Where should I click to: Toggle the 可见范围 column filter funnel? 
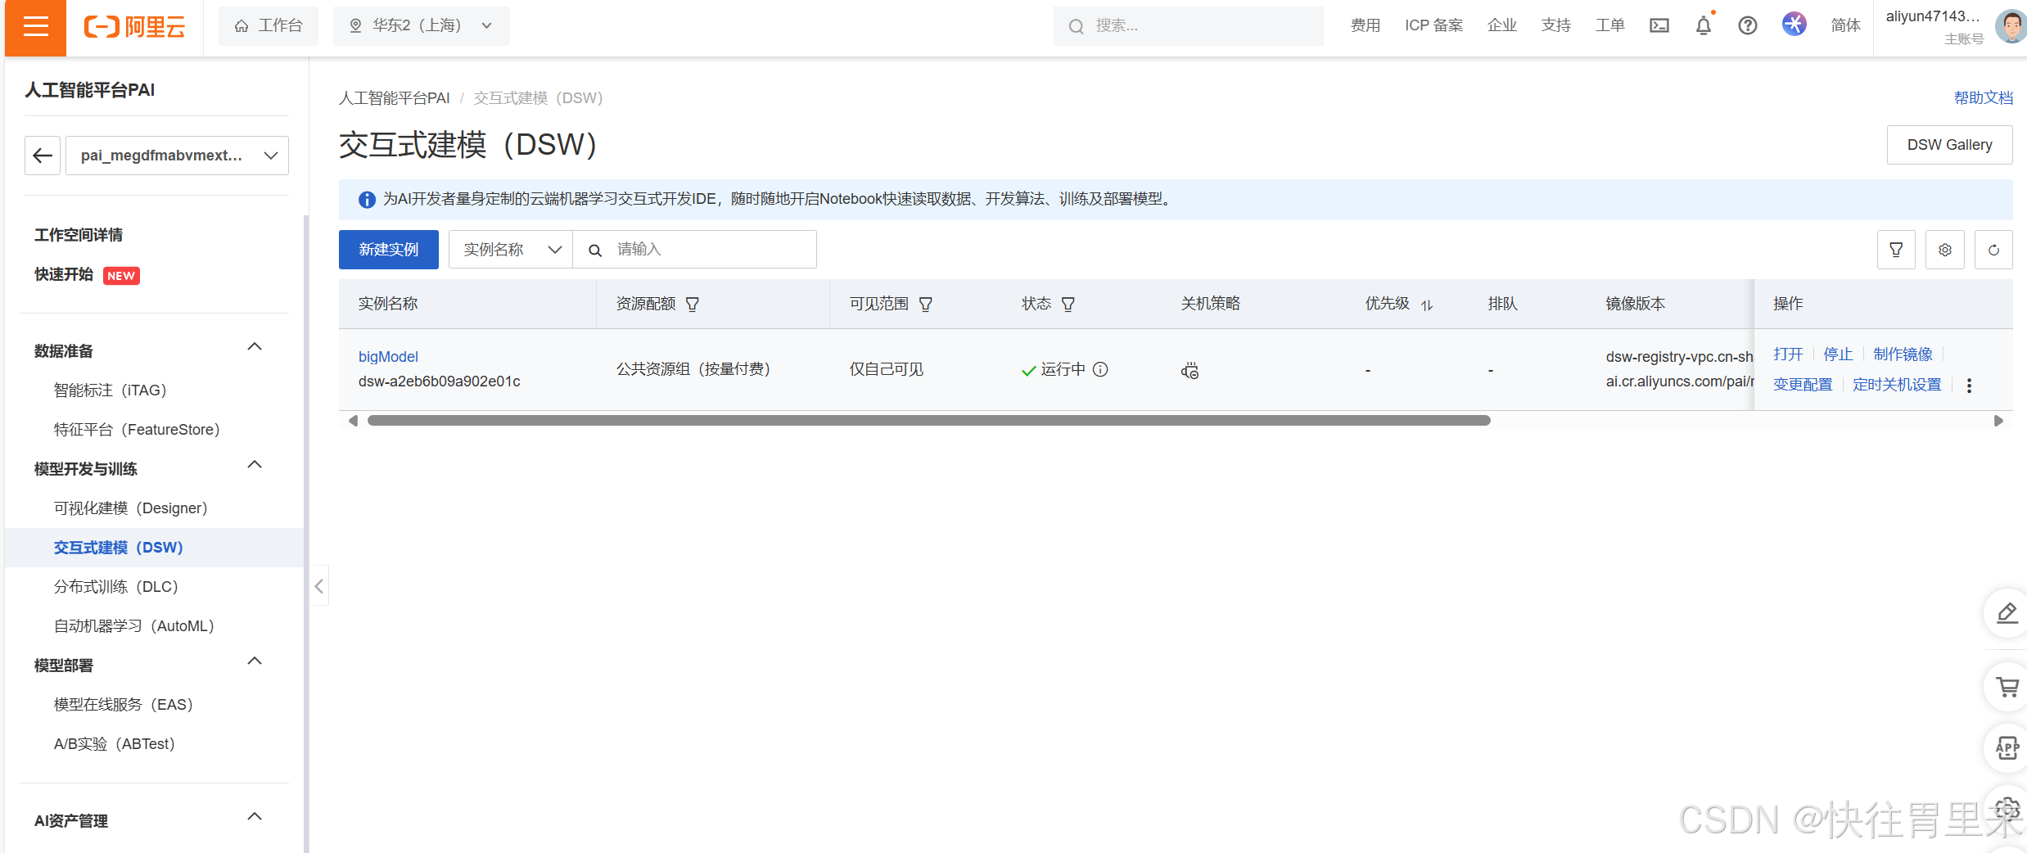pos(926,304)
